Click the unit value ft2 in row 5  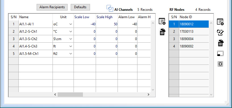[x=55, y=54]
